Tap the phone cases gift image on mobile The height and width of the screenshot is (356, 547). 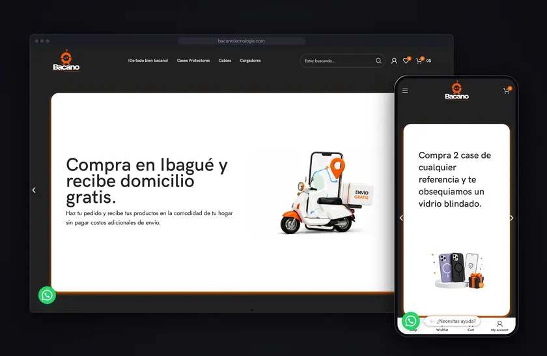[458, 270]
